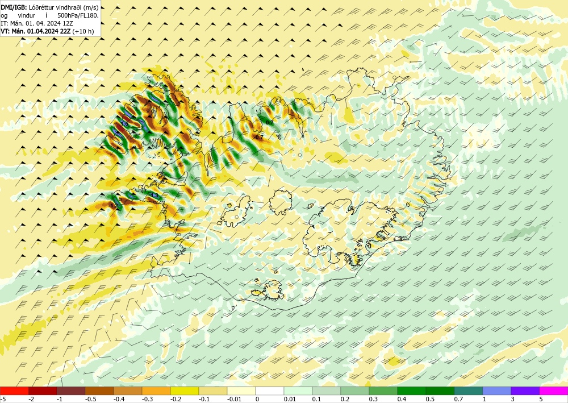Click the '-0.5' legend label
Image resolution: width=568 pixels, height=403 pixels.
pyautogui.click(x=91, y=400)
